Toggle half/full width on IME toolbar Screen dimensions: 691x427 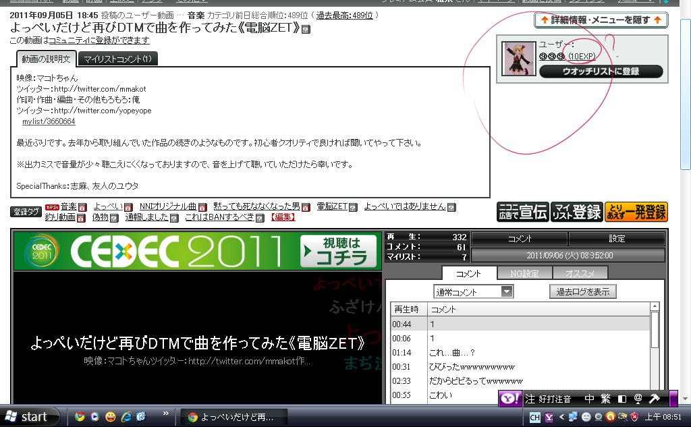coord(621,399)
